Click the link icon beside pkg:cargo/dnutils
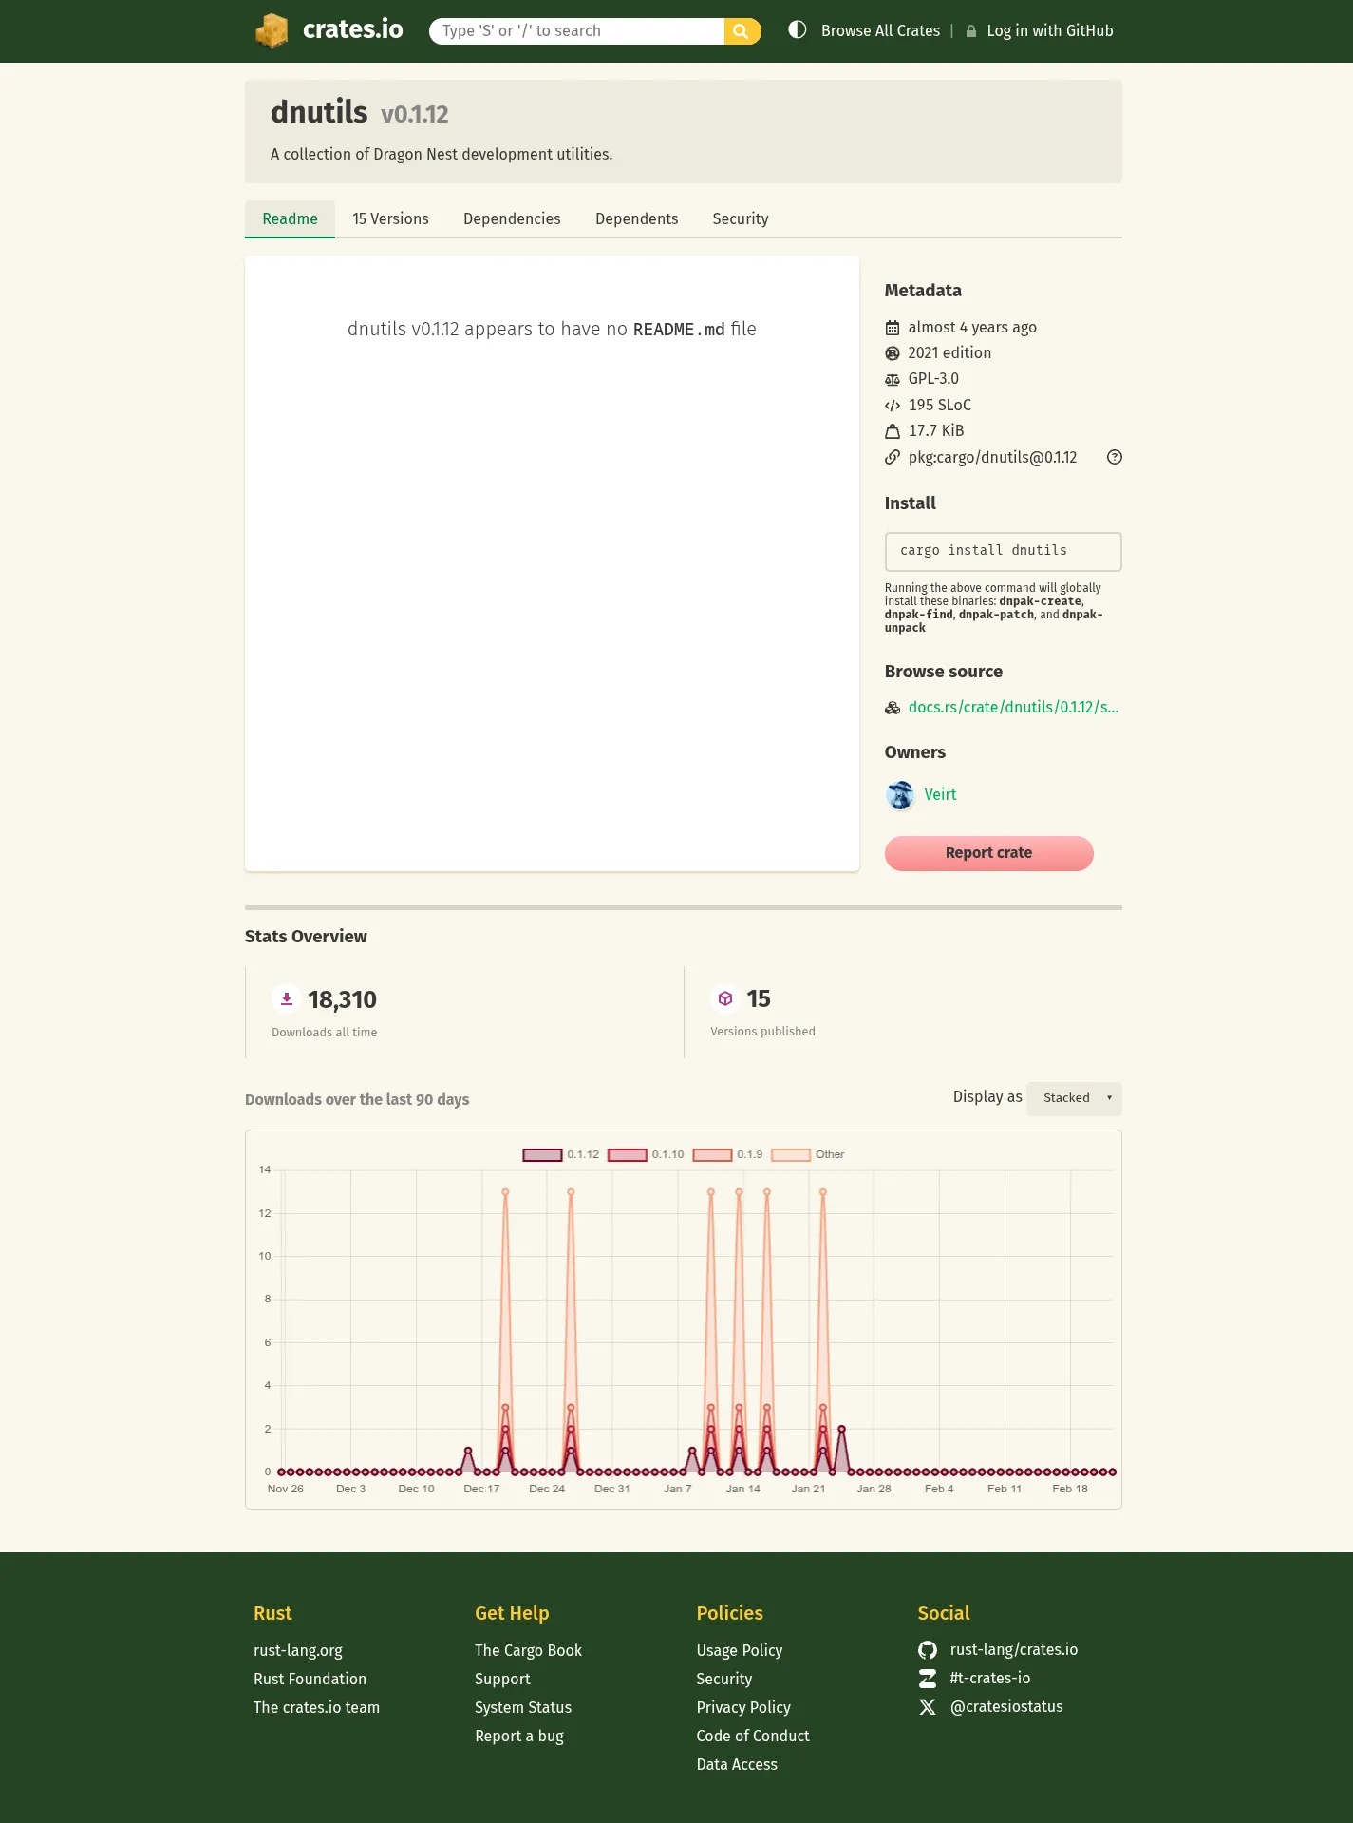The image size is (1353, 1823). [893, 457]
